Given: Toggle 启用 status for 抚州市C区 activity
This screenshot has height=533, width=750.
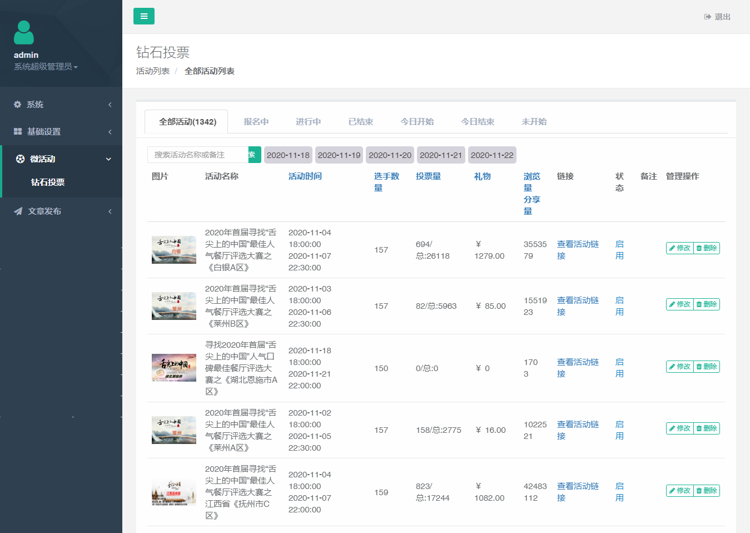Looking at the screenshot, I should 619,492.
